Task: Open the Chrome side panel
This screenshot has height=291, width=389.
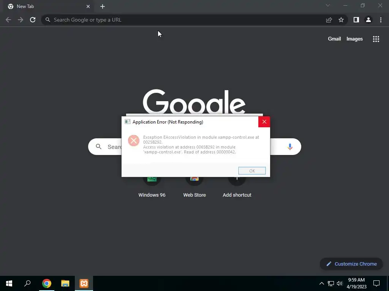Action: tap(356, 20)
